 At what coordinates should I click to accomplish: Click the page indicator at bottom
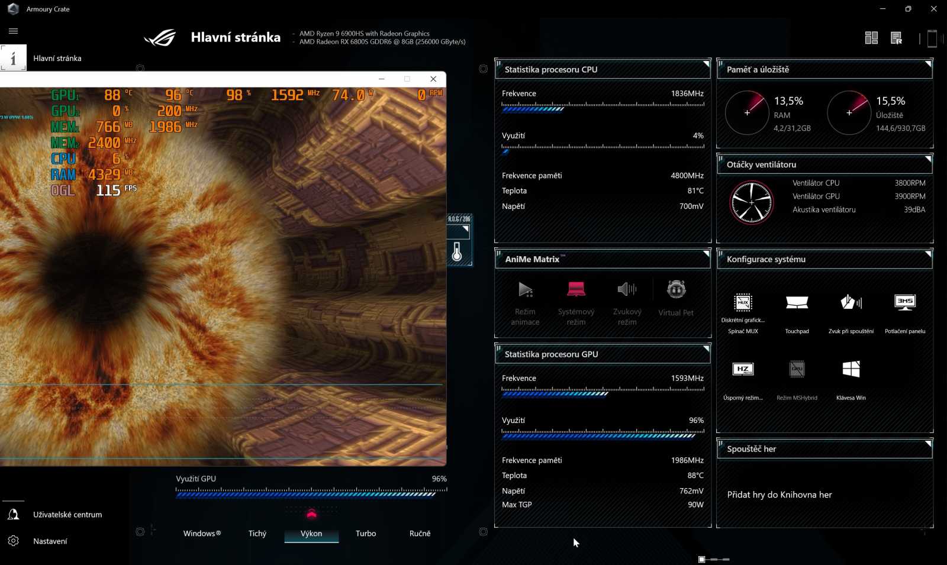click(713, 559)
